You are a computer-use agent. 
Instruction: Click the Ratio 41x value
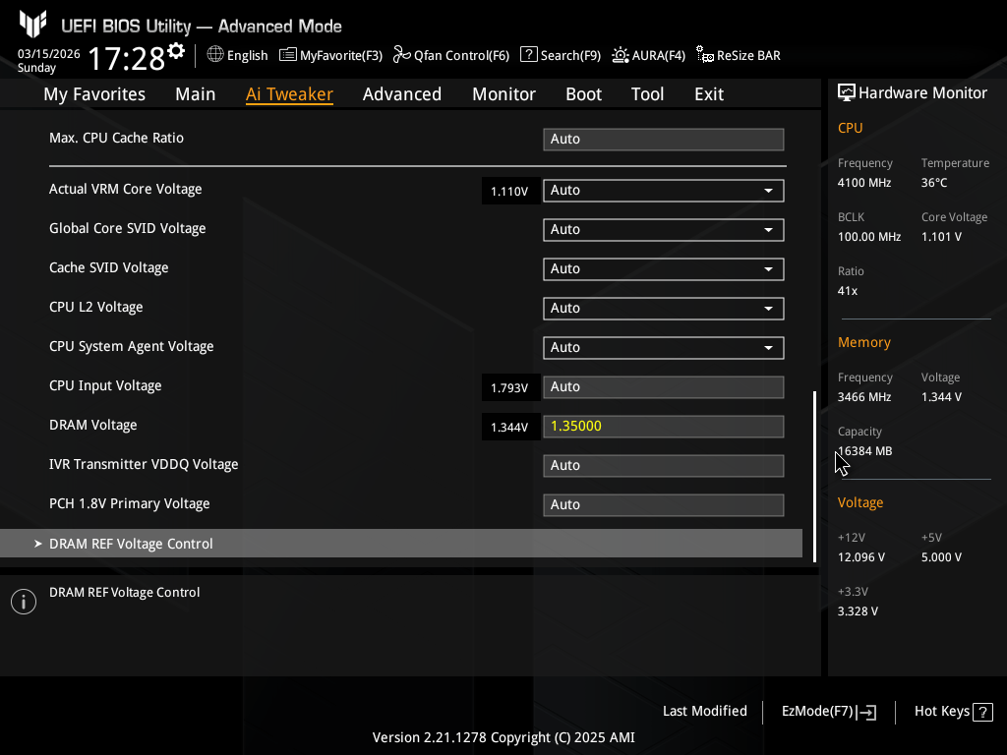(x=848, y=291)
